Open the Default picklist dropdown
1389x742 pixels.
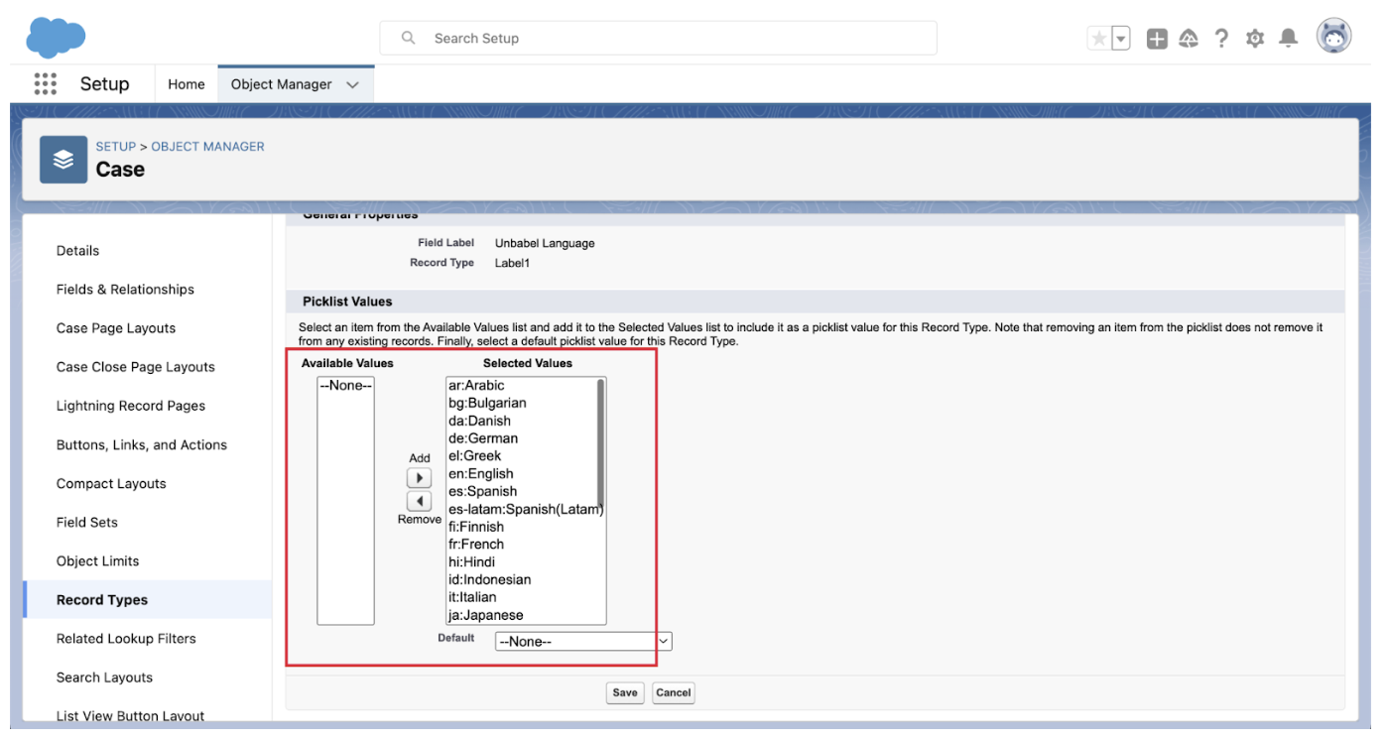[583, 642]
